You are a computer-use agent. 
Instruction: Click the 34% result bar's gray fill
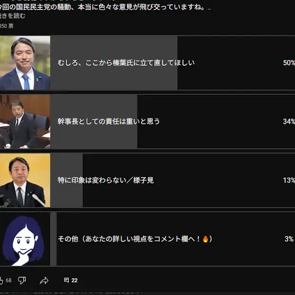point(94,122)
